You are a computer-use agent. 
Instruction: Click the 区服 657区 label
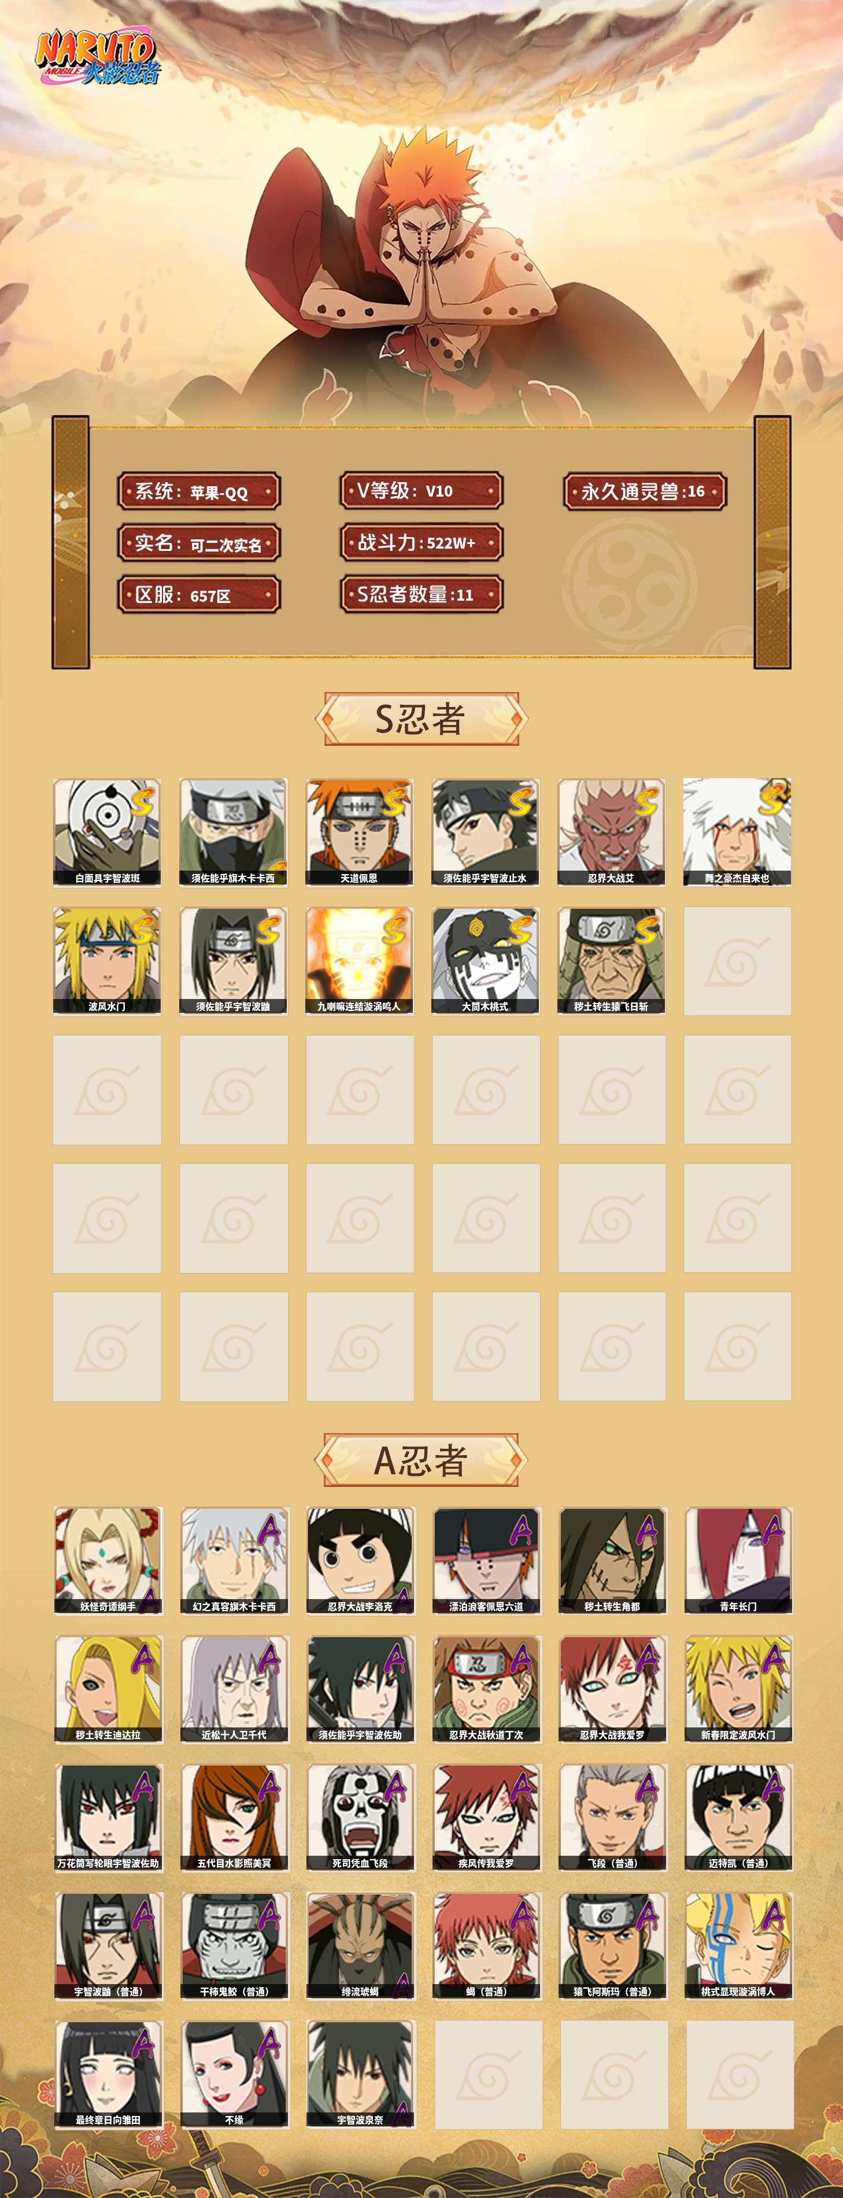click(199, 595)
